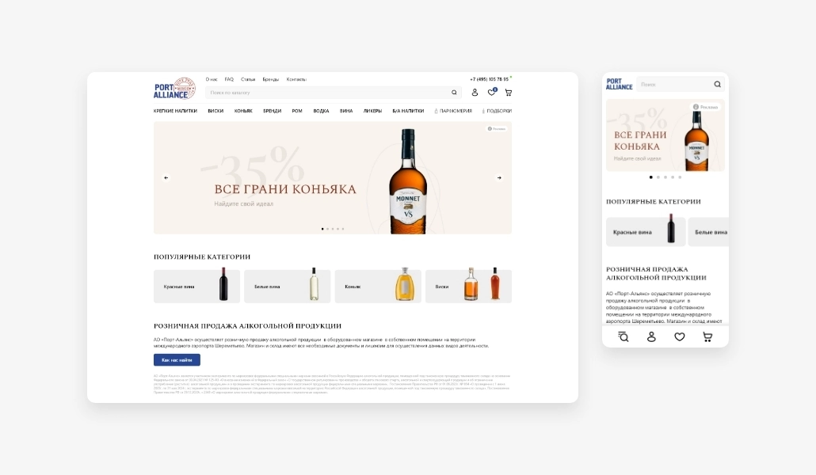The width and height of the screenshot is (816, 475).
Task: Go to previous banner slide arrow
Action: [166, 177]
